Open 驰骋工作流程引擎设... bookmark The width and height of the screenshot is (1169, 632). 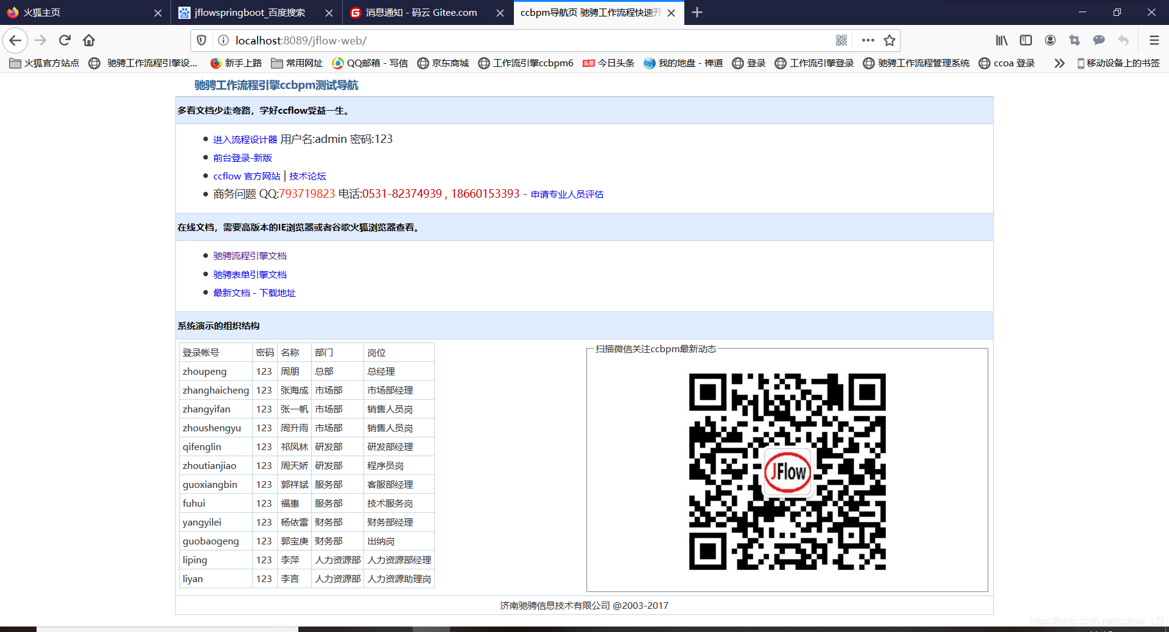(x=143, y=63)
